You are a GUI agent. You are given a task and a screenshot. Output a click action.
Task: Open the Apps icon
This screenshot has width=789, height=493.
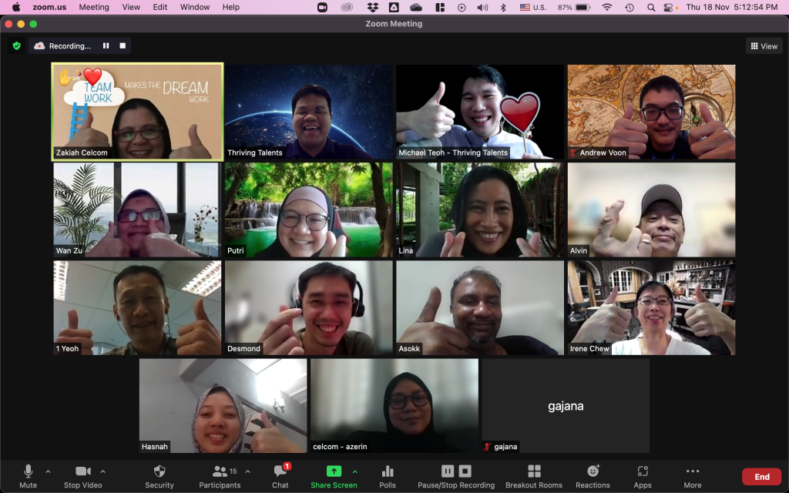click(x=643, y=471)
